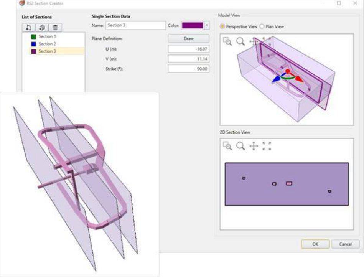364x277 pixels.
Task: Click the Cancel button
Action: 346,244
